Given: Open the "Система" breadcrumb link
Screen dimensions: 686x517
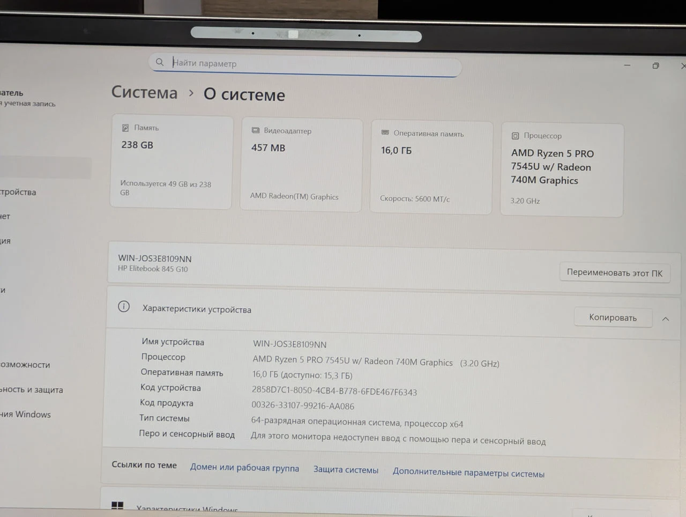Looking at the screenshot, I should [x=144, y=92].
